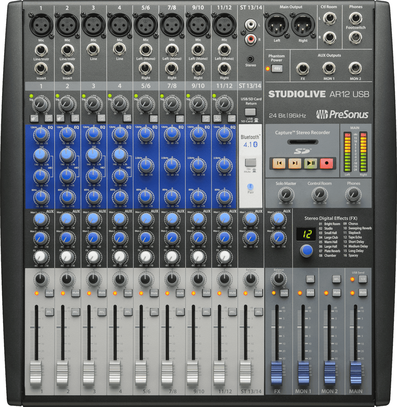The width and height of the screenshot is (397, 407).
Task: Engage the guitar instrument button on channel 1
Action: click(x=34, y=118)
